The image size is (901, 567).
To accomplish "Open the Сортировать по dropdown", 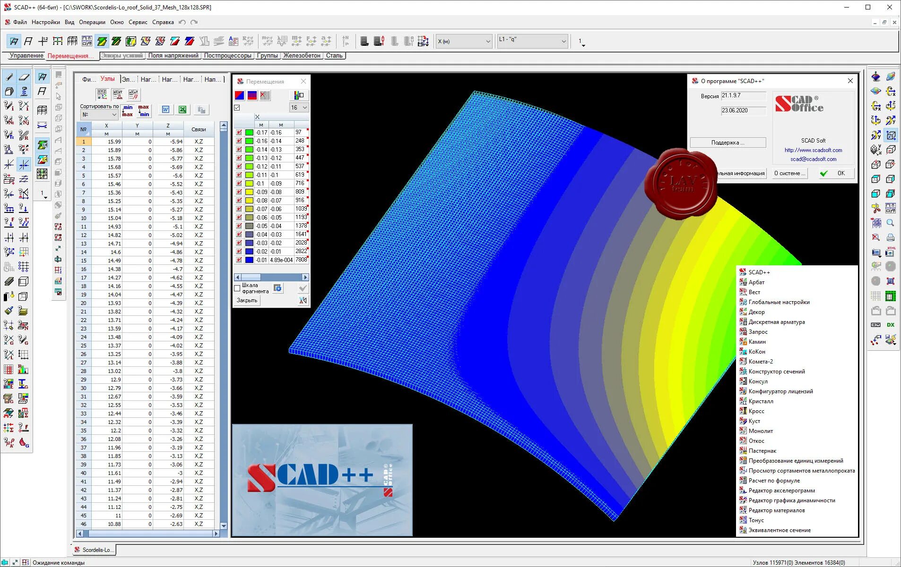I will click(99, 115).
